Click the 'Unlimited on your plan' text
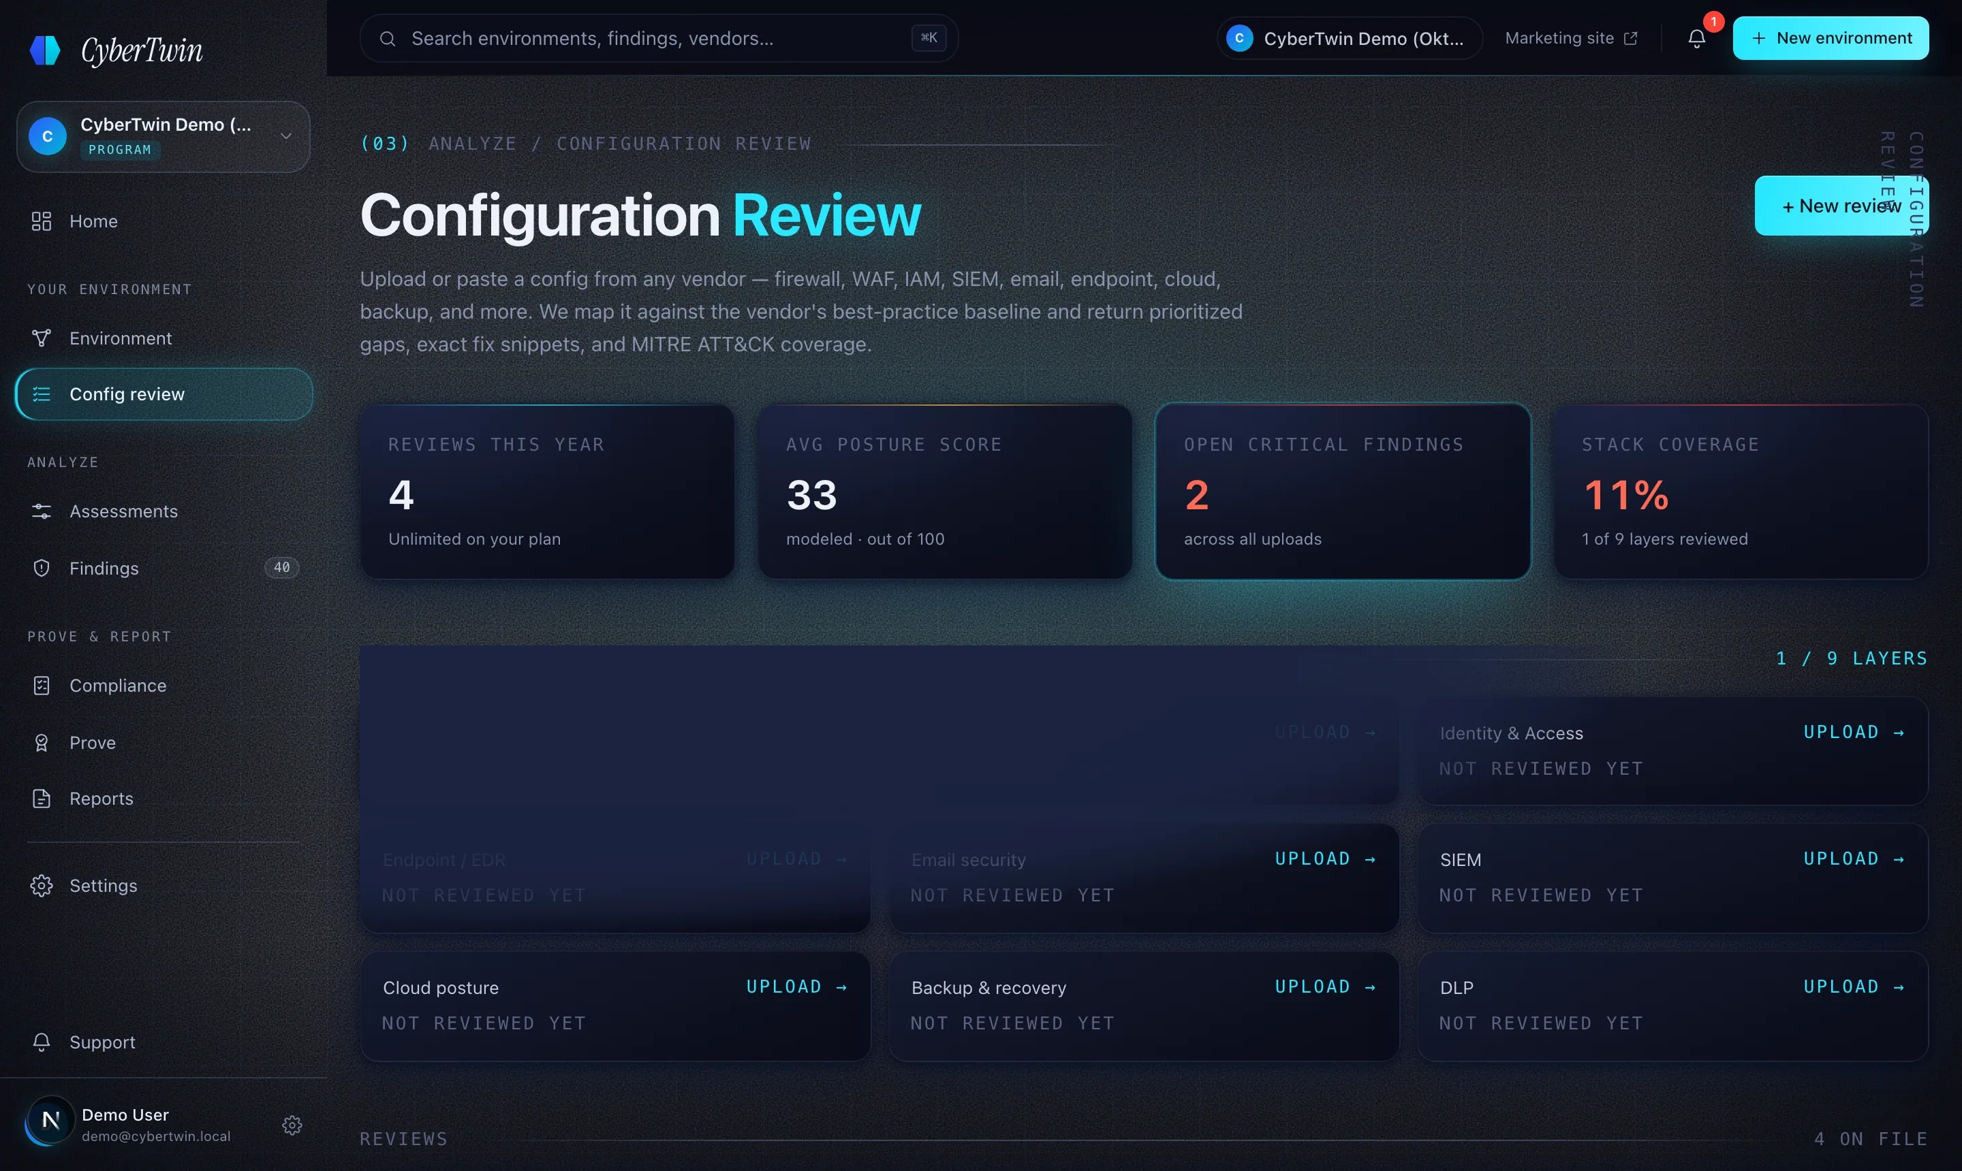The height and width of the screenshot is (1171, 1962). pos(473,539)
